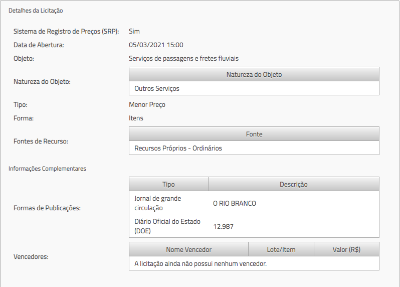
Task: Click the 'Natureza do Objeto' table header
Action: pos(254,74)
